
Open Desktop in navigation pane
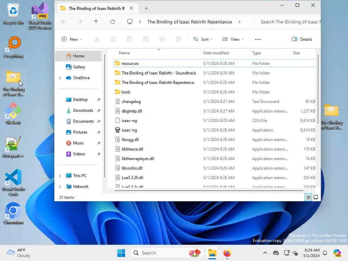[x=78, y=100]
